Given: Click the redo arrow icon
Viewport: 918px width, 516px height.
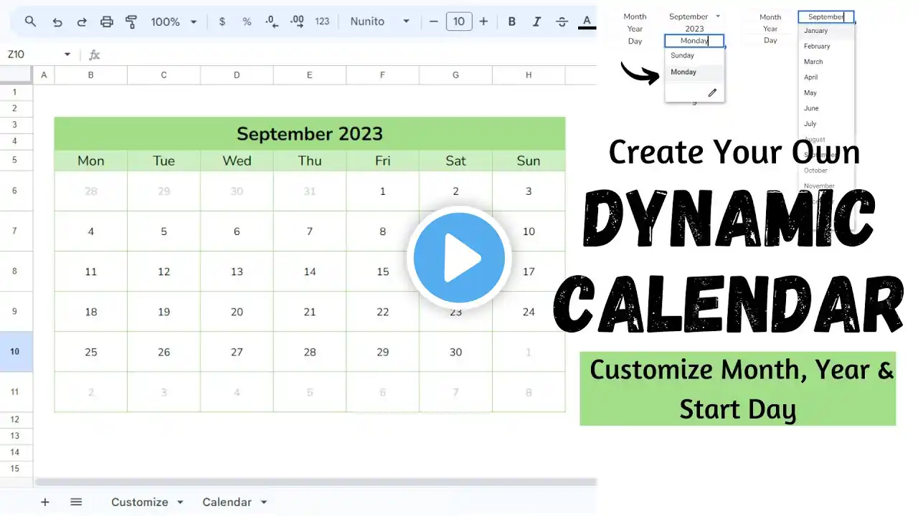Looking at the screenshot, I should pos(82,21).
